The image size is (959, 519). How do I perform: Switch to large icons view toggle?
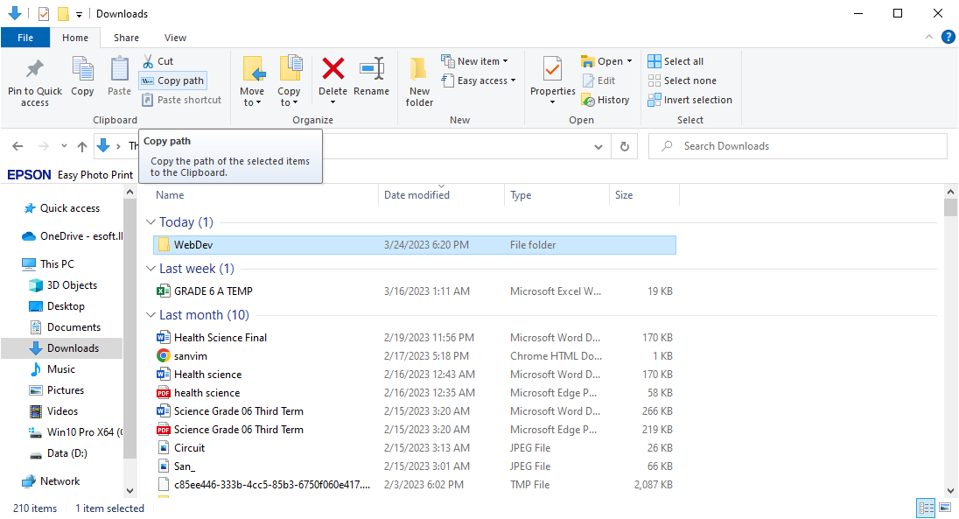(x=945, y=508)
